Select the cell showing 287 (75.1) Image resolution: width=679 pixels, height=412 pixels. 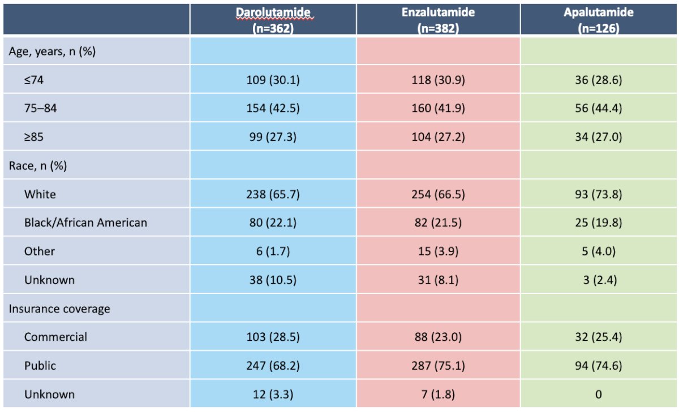[x=438, y=366]
